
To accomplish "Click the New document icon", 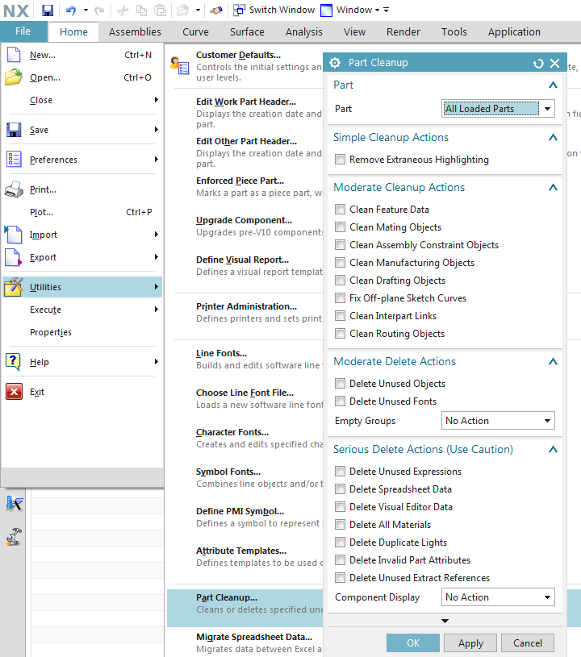I will tap(14, 55).
